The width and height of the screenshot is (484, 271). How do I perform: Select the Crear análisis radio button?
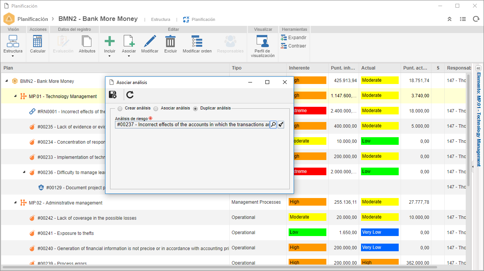click(120, 108)
